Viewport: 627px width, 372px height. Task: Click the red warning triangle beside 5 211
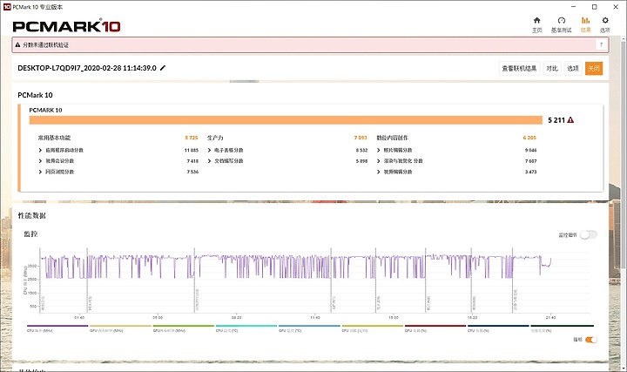pyautogui.click(x=570, y=120)
